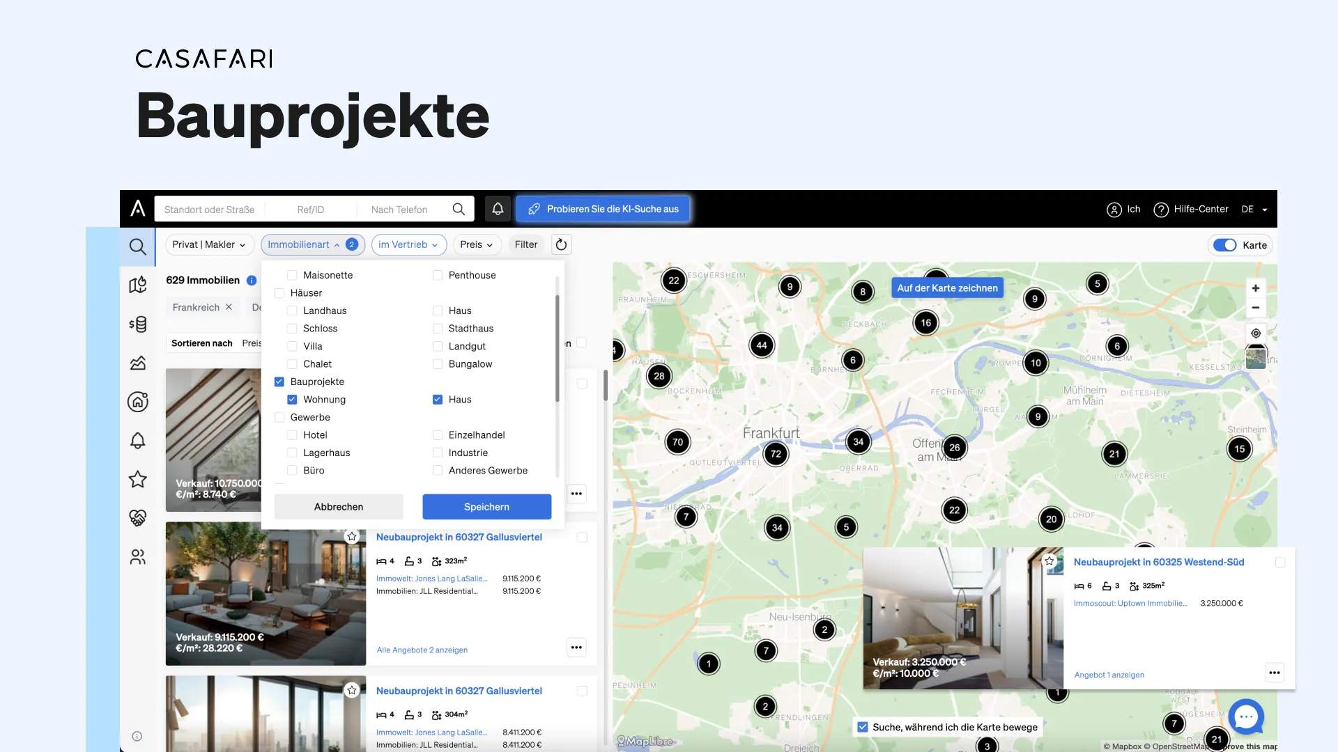
Task: Open notifications bell in the top bar
Action: click(498, 209)
